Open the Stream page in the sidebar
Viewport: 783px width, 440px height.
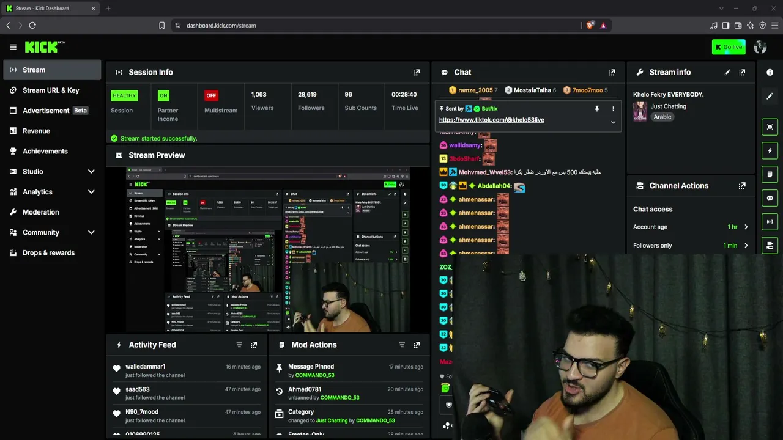52,70
